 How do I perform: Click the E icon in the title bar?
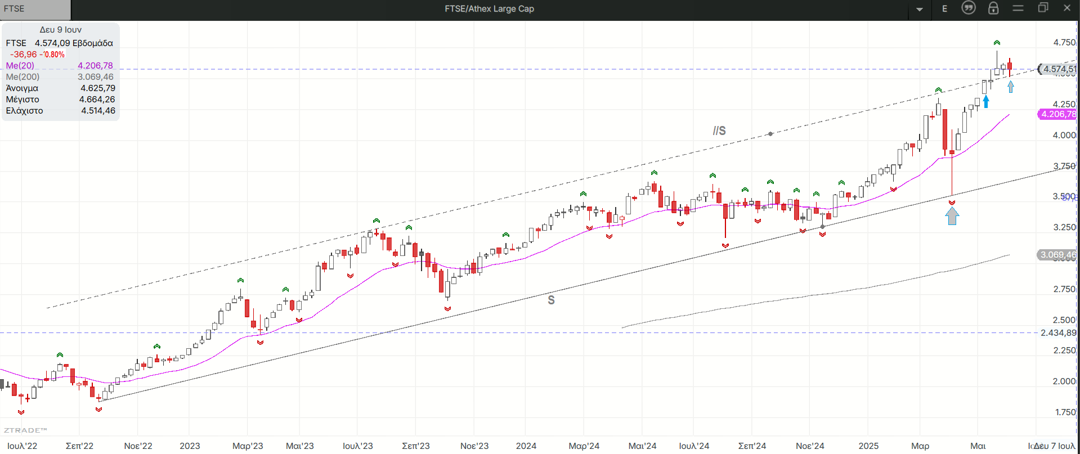[x=945, y=8]
